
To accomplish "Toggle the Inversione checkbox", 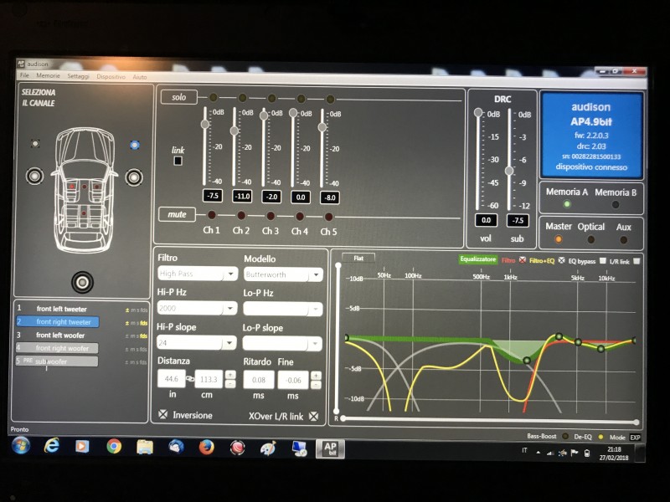I will [163, 414].
